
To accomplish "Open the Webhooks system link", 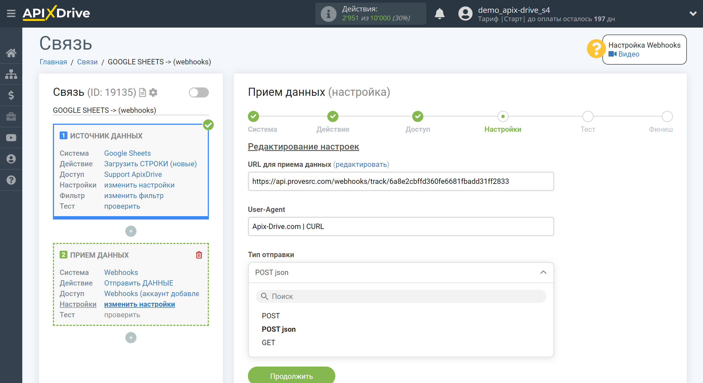I will pyautogui.click(x=121, y=272).
